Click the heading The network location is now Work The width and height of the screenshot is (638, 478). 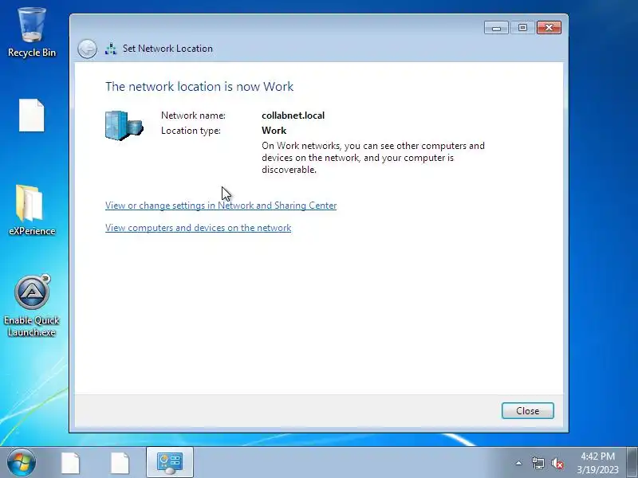(x=199, y=86)
